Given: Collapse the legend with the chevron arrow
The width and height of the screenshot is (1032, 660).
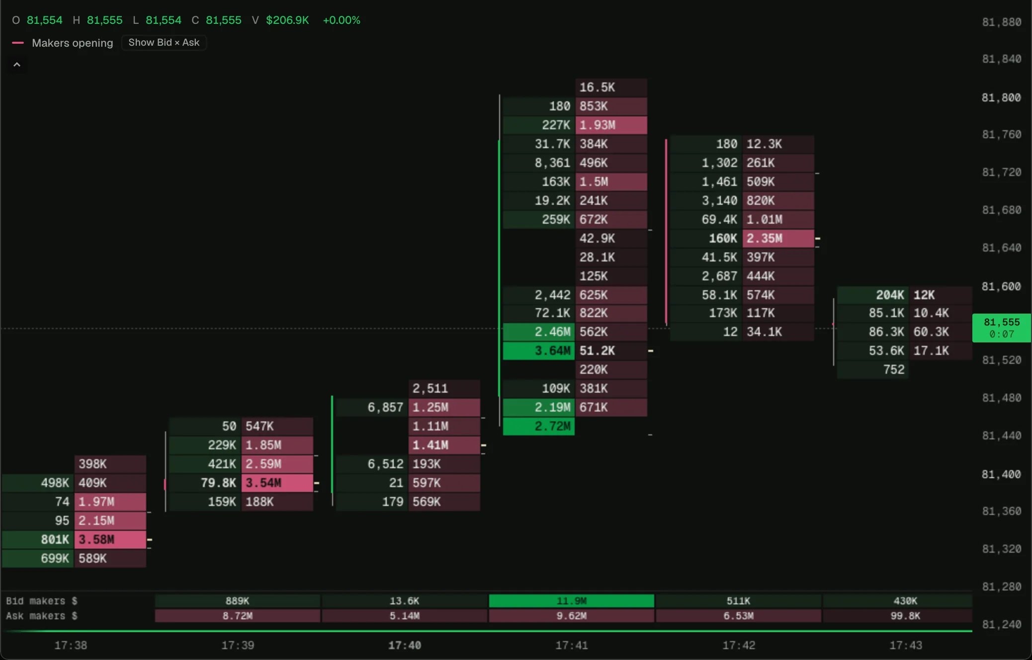Looking at the screenshot, I should 17,65.
